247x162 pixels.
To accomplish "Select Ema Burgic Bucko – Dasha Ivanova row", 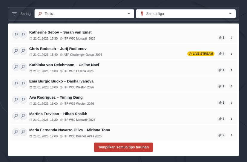I will [x=61, y=81].
